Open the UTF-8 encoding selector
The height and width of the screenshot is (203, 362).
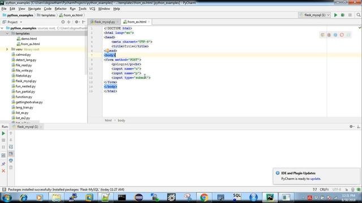tap(337, 189)
